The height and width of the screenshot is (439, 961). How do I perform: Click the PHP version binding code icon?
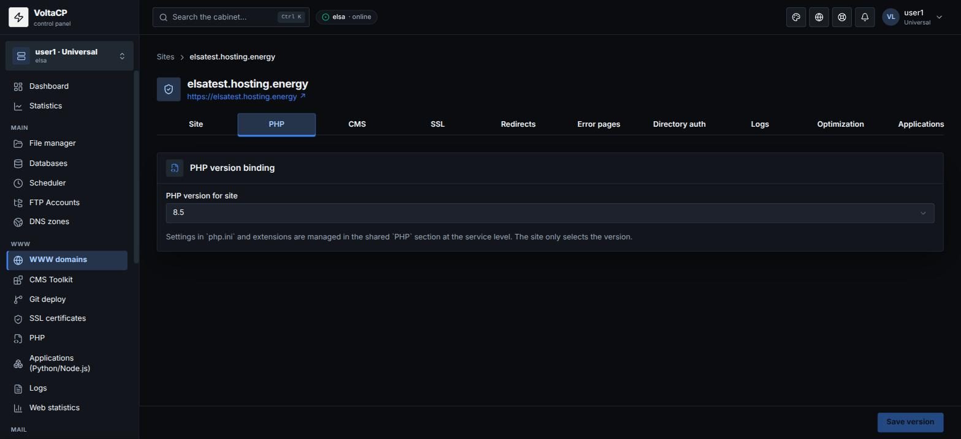pyautogui.click(x=175, y=168)
